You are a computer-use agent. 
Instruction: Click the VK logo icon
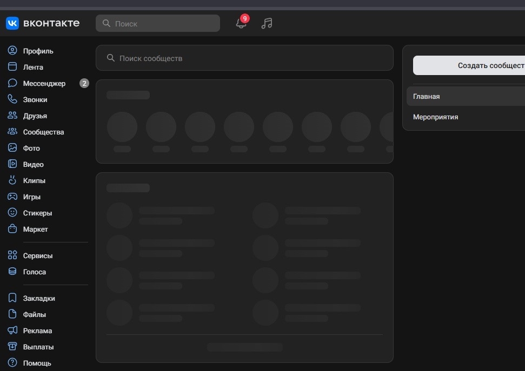pyautogui.click(x=12, y=23)
